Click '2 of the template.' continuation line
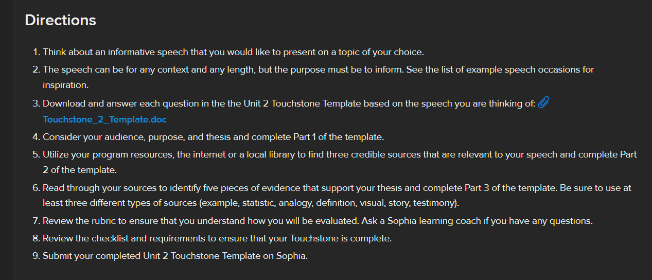Screen dimensions: 652x280 tap(80, 169)
